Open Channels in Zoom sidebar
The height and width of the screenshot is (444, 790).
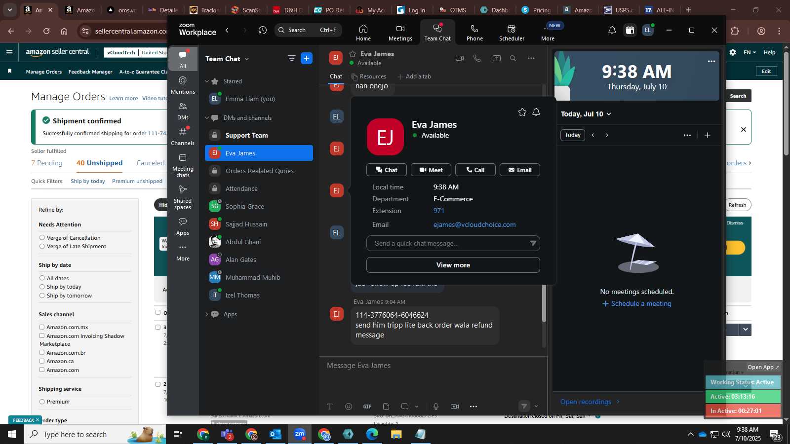coord(183,137)
